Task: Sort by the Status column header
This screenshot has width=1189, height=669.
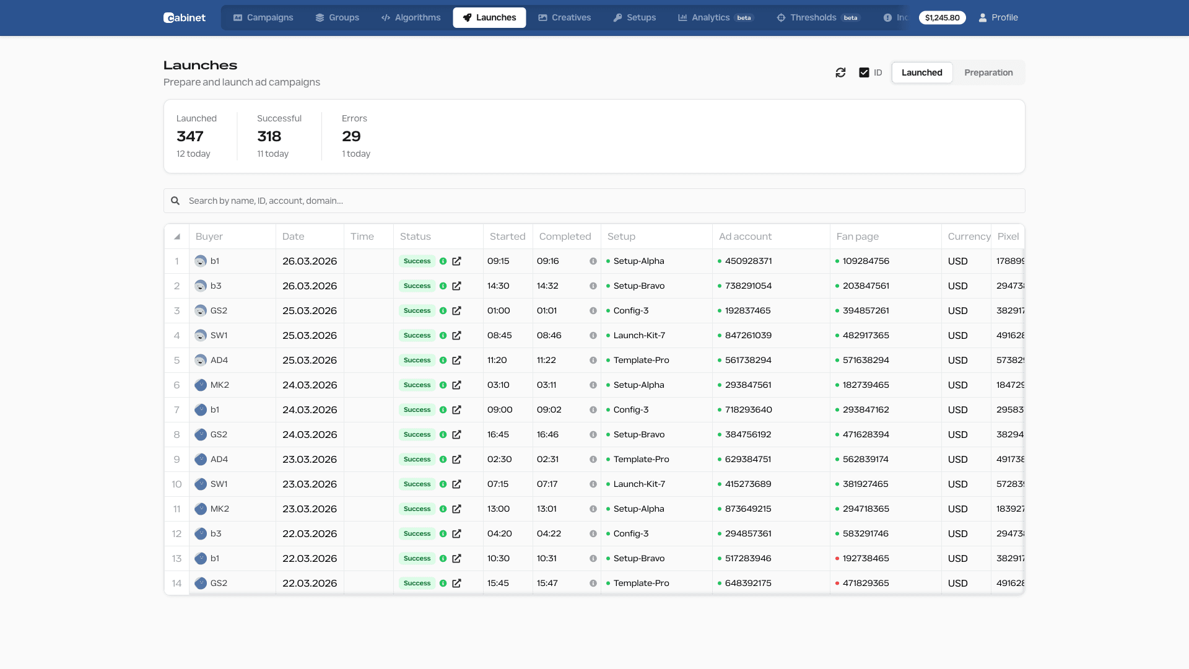Action: (x=415, y=237)
